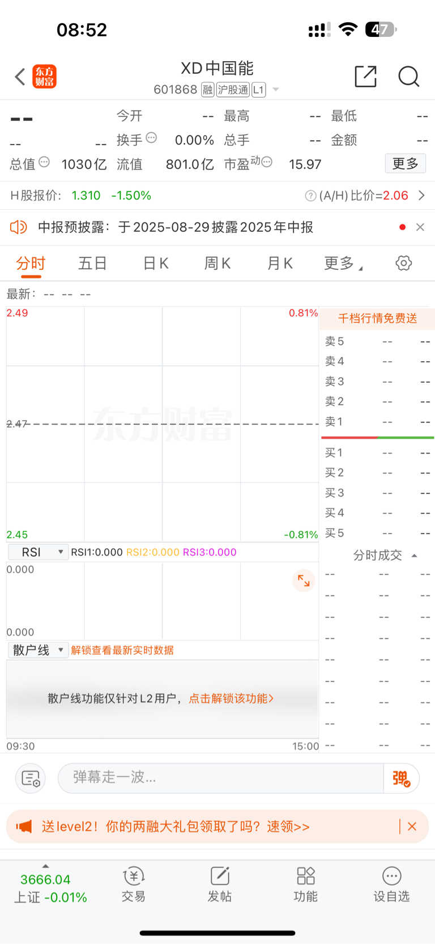Tap the share export icon

click(365, 77)
